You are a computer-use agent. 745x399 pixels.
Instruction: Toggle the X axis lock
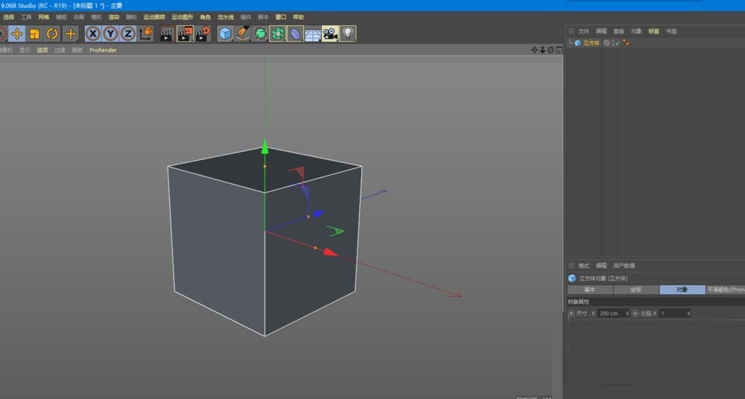coord(92,33)
